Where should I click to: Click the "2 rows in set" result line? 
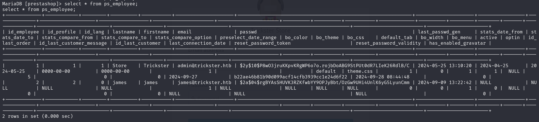38,116
